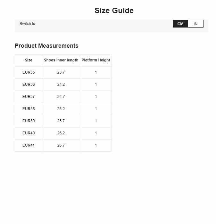Viewport: 216px width, 224px height.
Task: Select the EUR41 size cell
Action: pyautogui.click(x=29, y=145)
